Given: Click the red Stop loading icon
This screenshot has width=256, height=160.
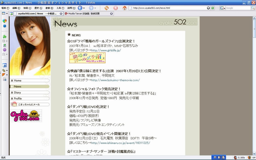Looking at the screenshot, I should (x=115, y=8).
